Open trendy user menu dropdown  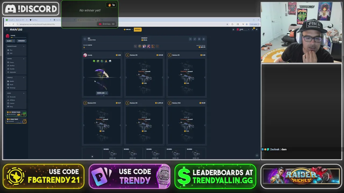tap(242, 29)
